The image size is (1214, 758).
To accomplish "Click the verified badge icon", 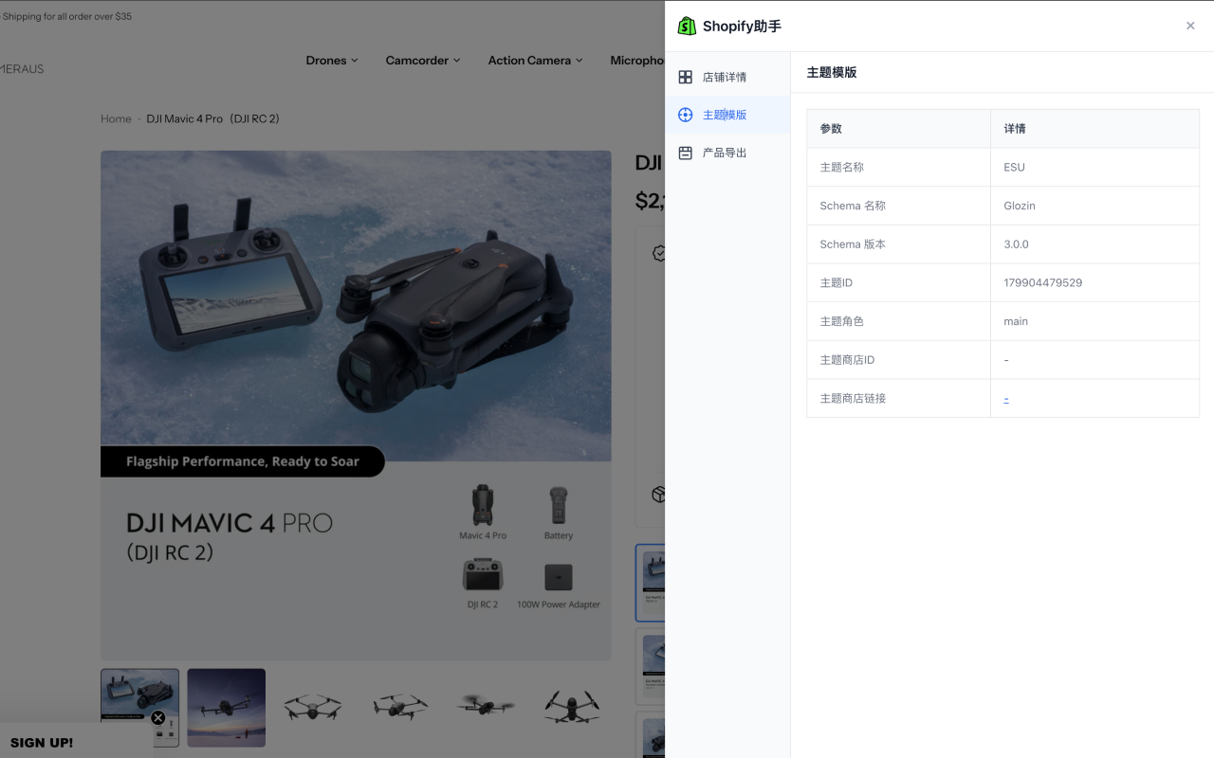I will coord(658,253).
